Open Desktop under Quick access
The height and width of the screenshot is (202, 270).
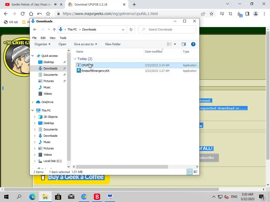point(49,62)
